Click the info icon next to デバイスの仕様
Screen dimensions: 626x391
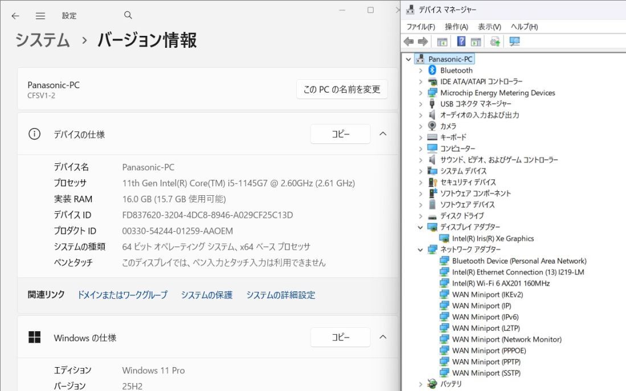pyautogui.click(x=35, y=134)
